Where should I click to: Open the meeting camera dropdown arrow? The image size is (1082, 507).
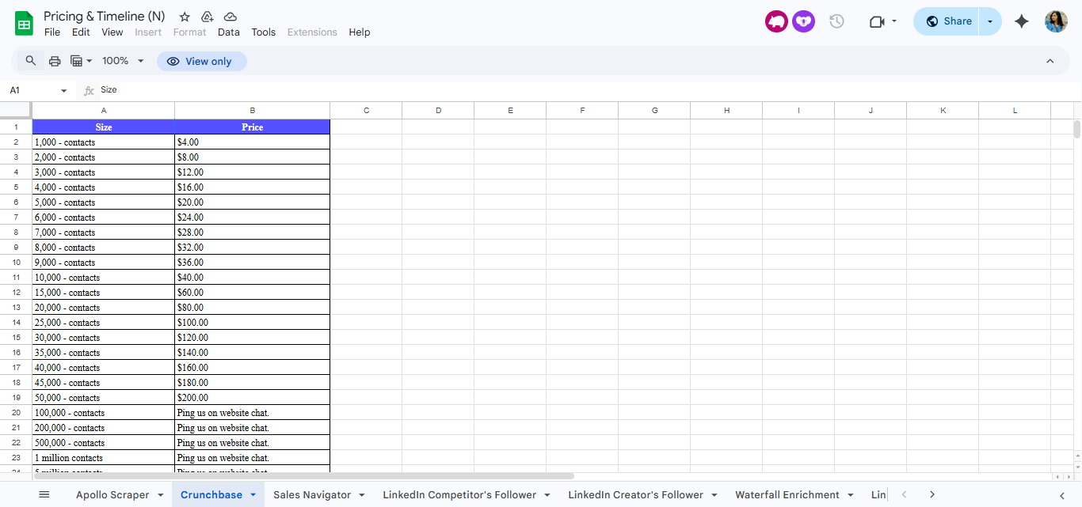(x=894, y=21)
